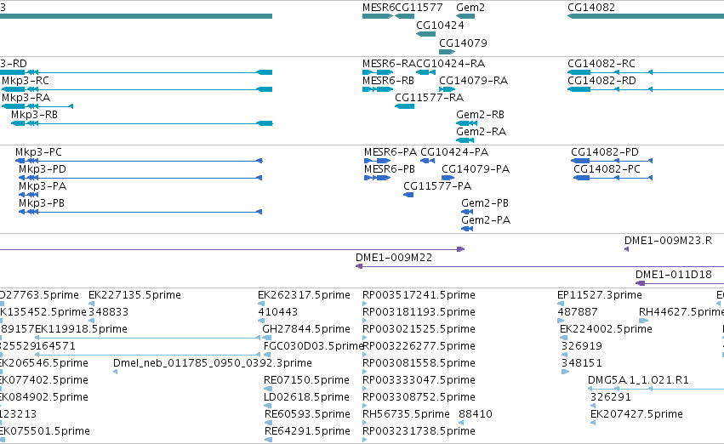Click EST EP11527.3prime
The width and height of the screenshot is (724, 444).
pos(600,295)
